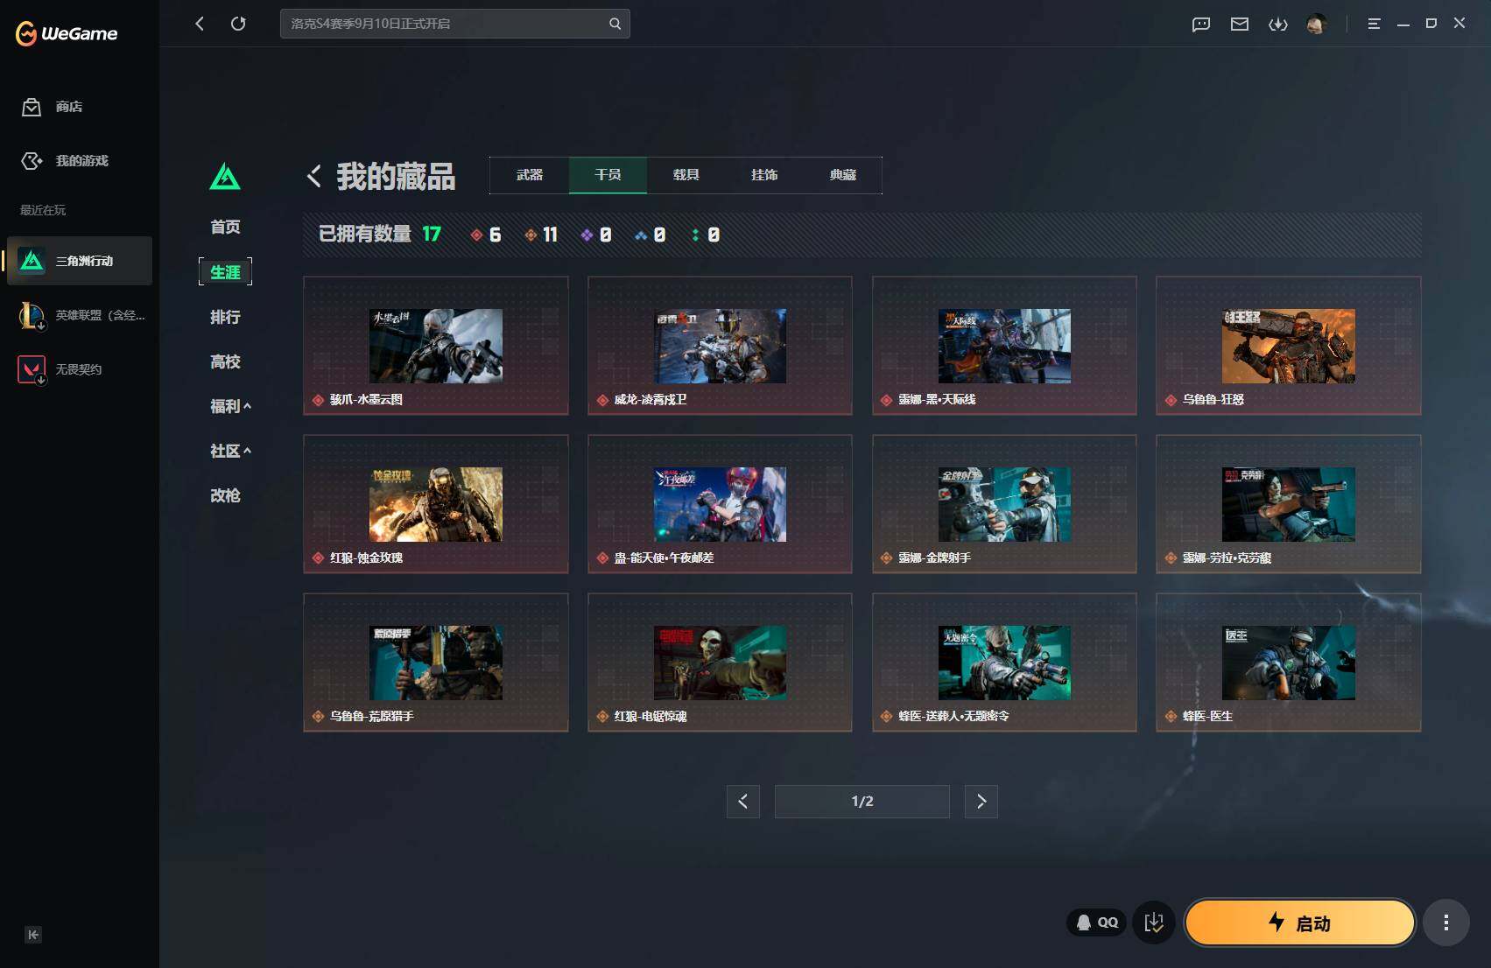Open the 骇爪-水墨云图 operator card
The width and height of the screenshot is (1491, 968).
[x=436, y=346]
